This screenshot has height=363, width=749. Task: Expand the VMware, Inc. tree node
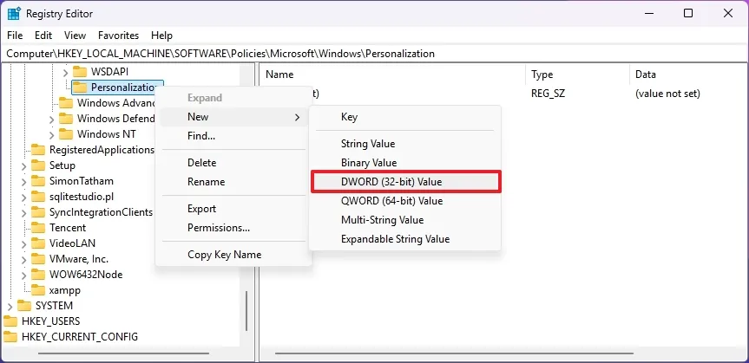point(24,259)
